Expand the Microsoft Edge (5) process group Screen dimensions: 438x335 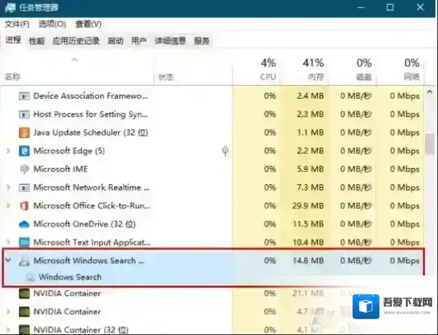8,151
